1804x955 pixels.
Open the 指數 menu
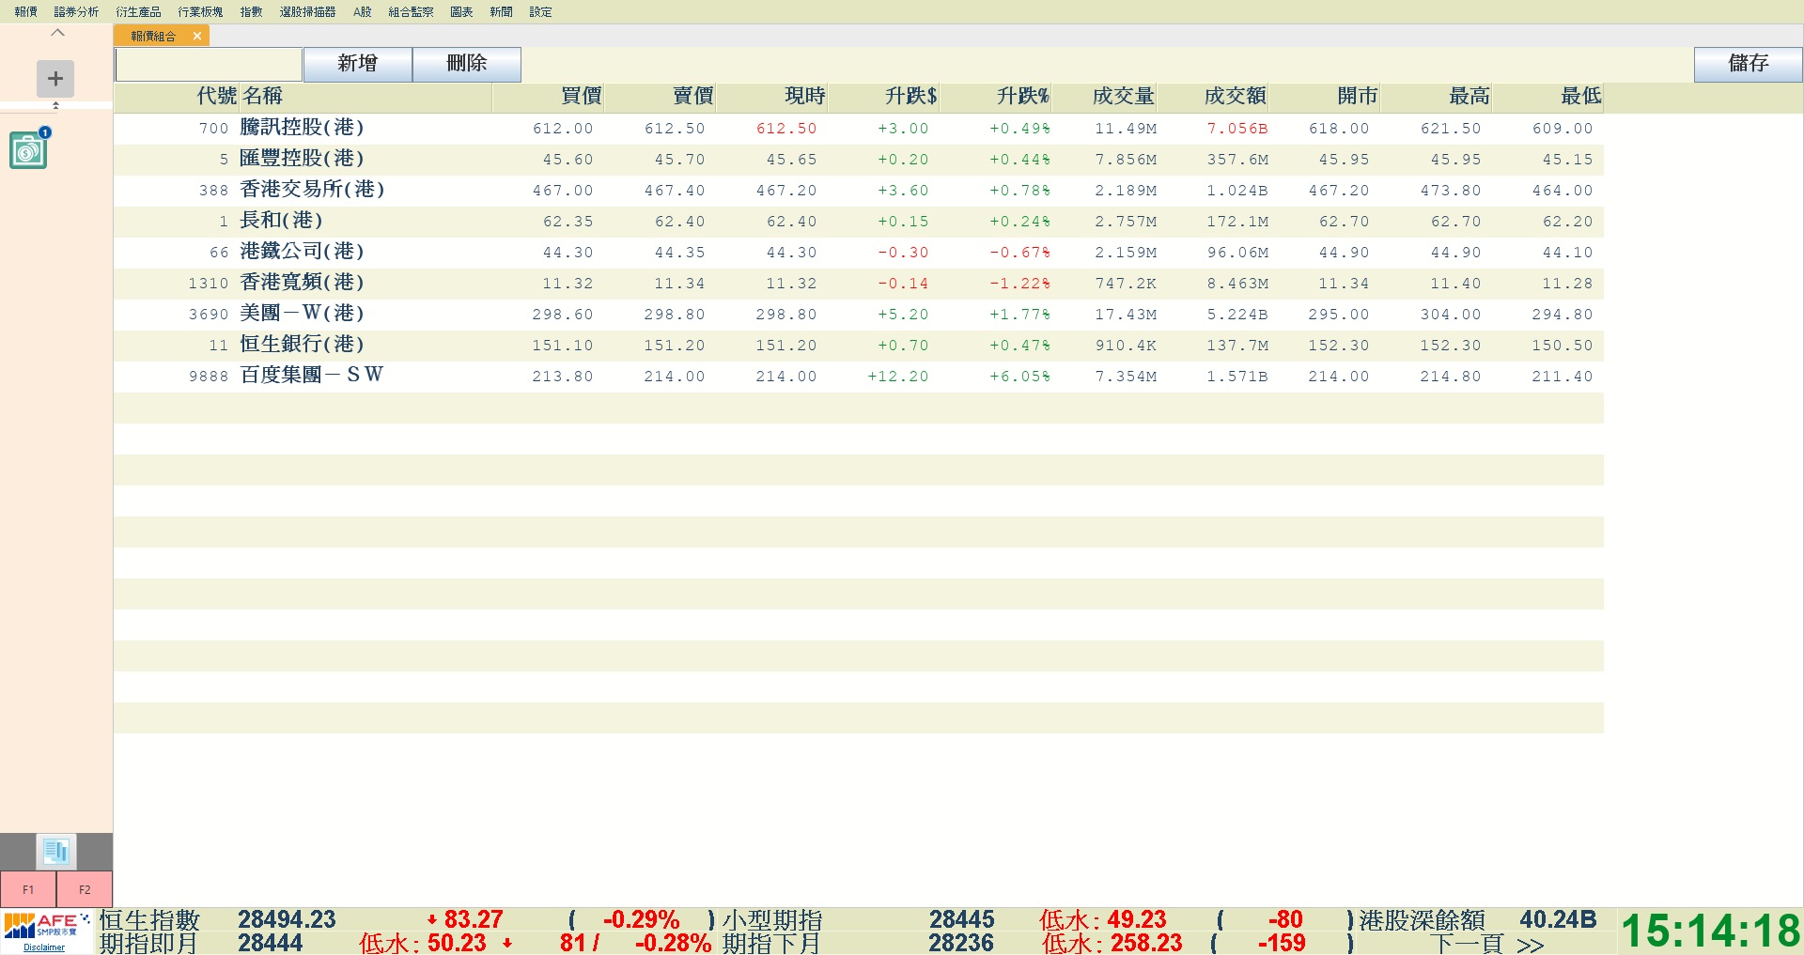(x=251, y=11)
